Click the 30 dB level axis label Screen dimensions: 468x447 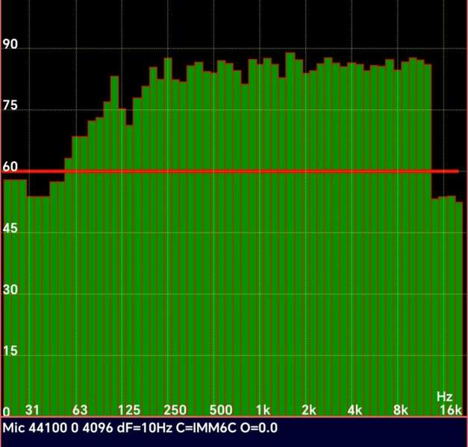(x=10, y=291)
